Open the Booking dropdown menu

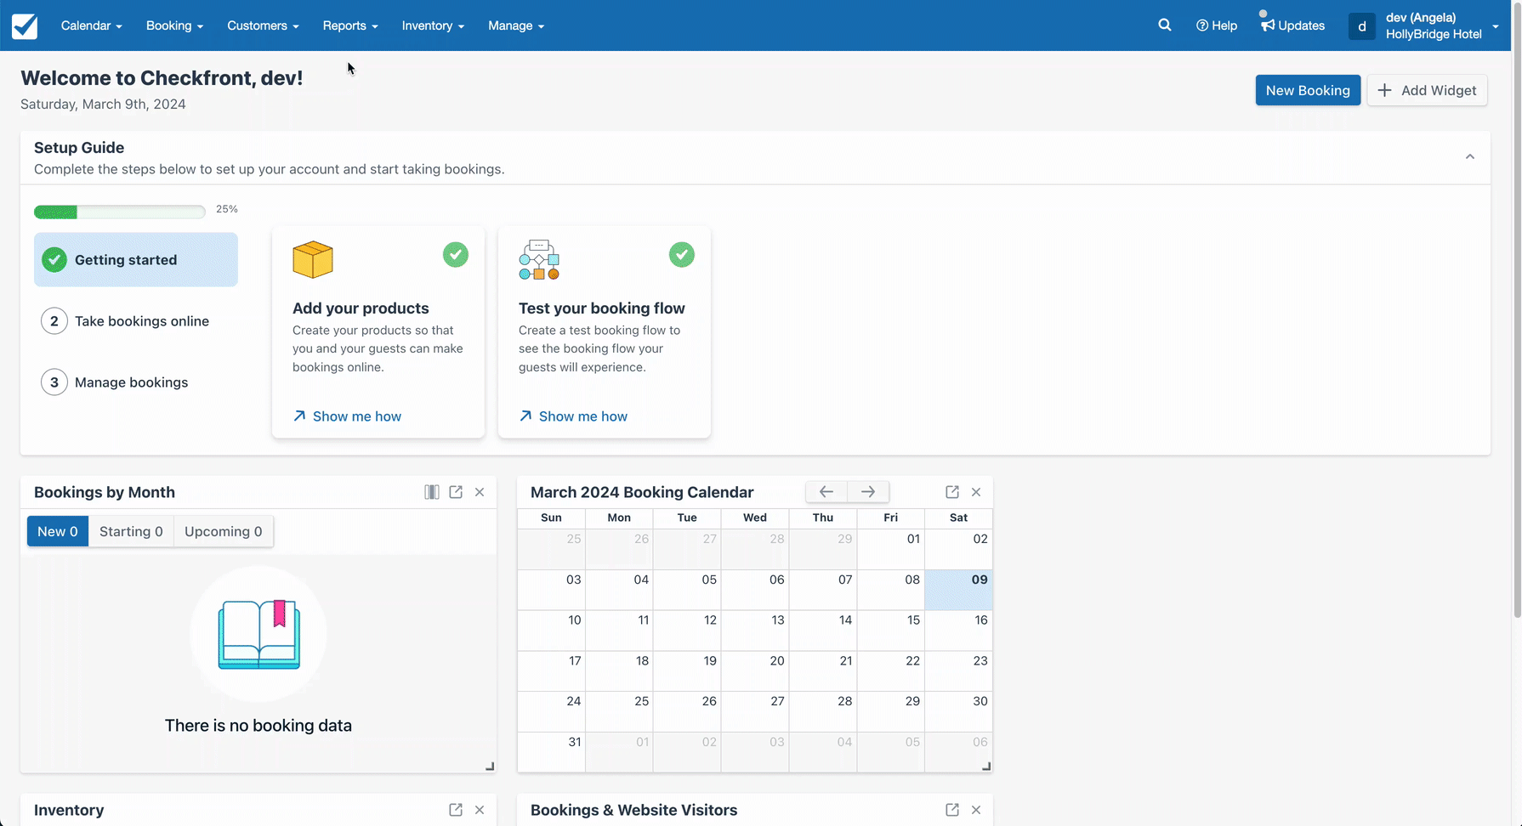[x=174, y=25]
